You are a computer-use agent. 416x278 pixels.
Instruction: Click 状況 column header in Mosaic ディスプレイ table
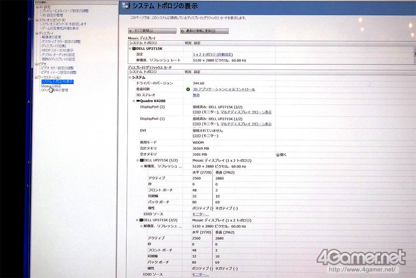click(x=188, y=43)
